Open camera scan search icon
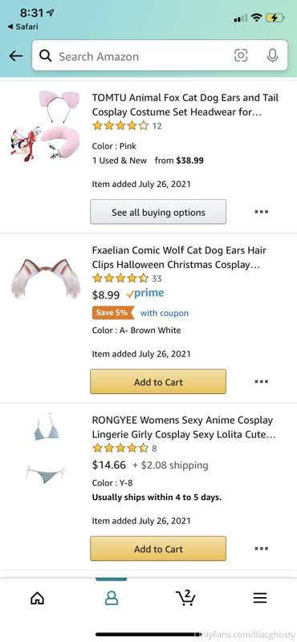This screenshot has width=297, height=642. pos(241,55)
